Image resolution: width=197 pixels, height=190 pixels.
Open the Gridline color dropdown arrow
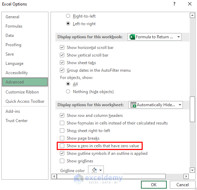click(x=100, y=170)
